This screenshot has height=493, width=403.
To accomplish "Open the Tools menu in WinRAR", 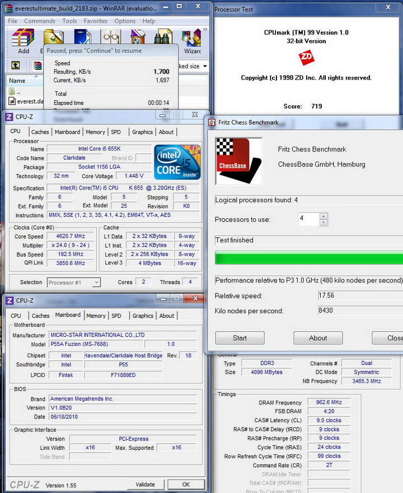I will click(x=69, y=21).
